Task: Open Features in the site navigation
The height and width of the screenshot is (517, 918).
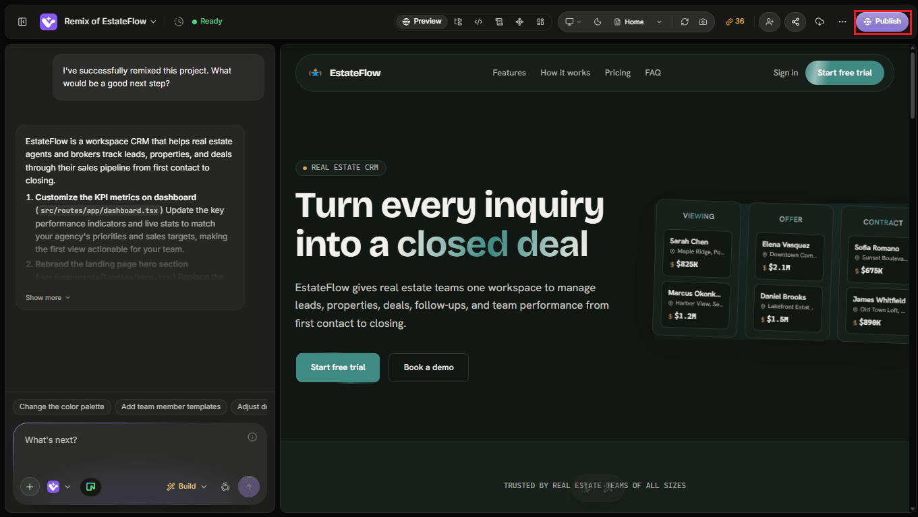Action: pyautogui.click(x=509, y=73)
